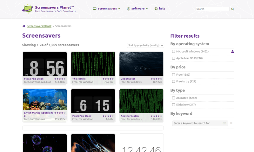Click the star rating of The Matrix
This screenshot has width=254, height=152.
(108, 79)
